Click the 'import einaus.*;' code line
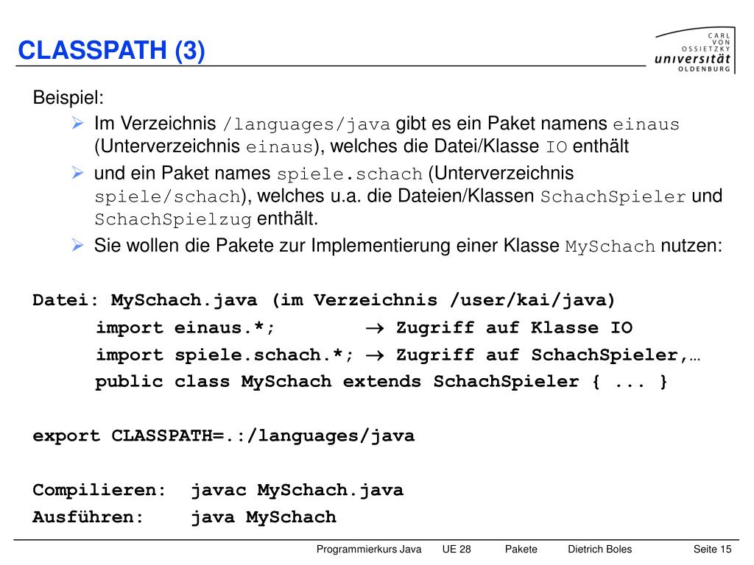This screenshot has height=565, width=754. (185, 327)
